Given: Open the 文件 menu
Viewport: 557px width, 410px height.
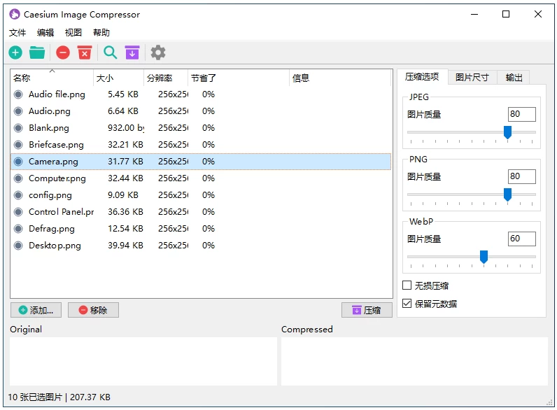Looking at the screenshot, I should (x=17, y=33).
